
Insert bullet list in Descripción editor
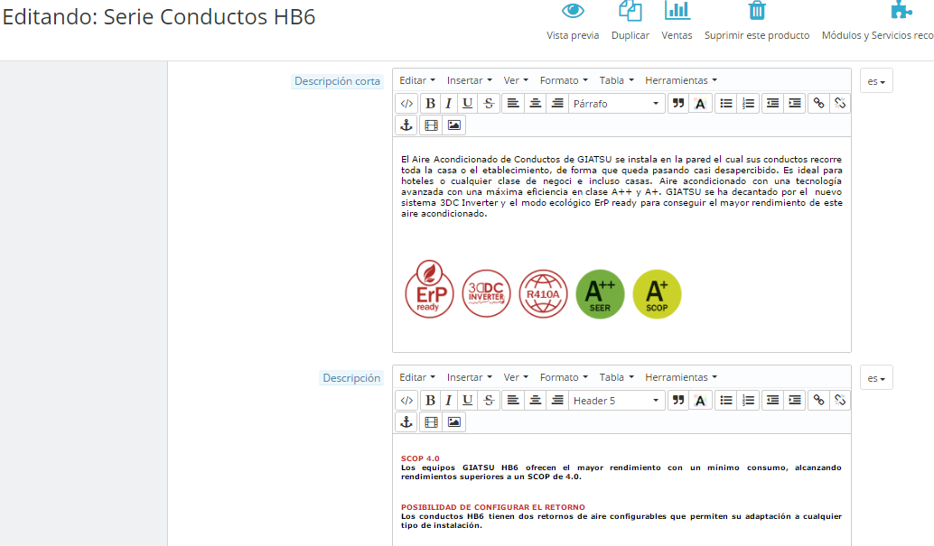725,401
